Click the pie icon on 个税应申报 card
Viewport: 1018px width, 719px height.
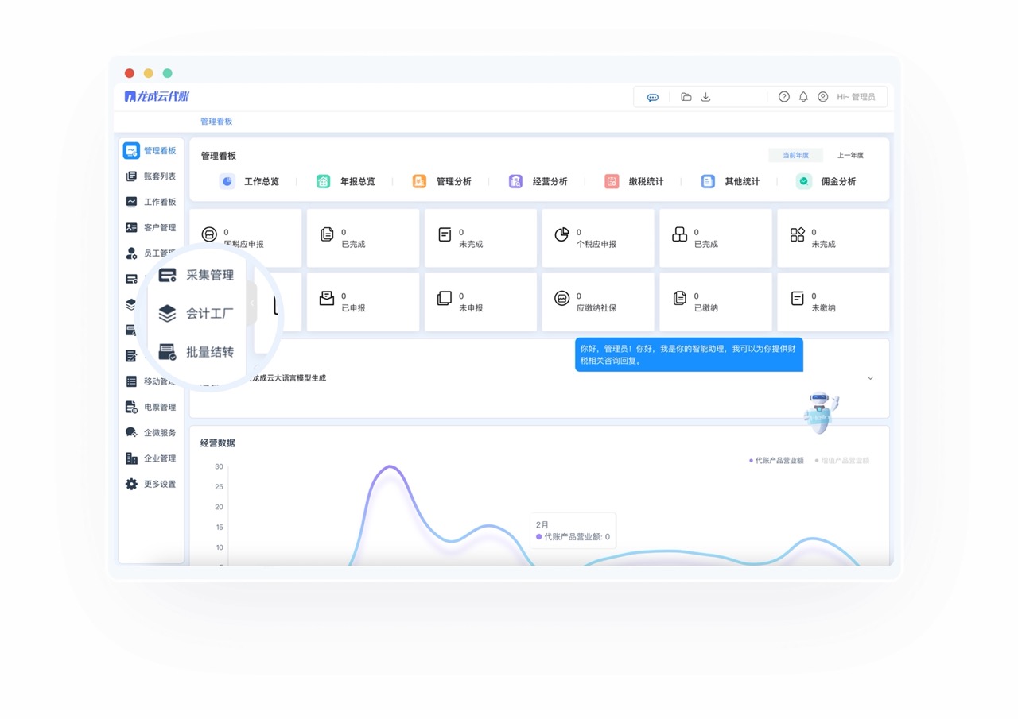[x=561, y=234]
